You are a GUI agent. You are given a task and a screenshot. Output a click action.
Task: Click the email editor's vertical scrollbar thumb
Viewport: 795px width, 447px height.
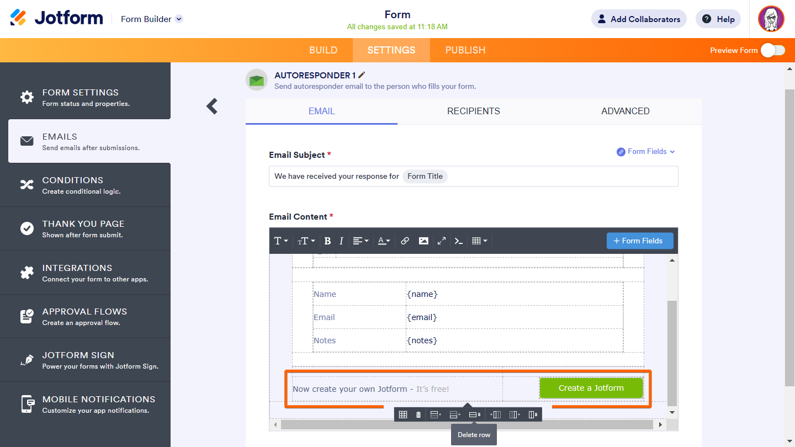[x=672, y=353]
